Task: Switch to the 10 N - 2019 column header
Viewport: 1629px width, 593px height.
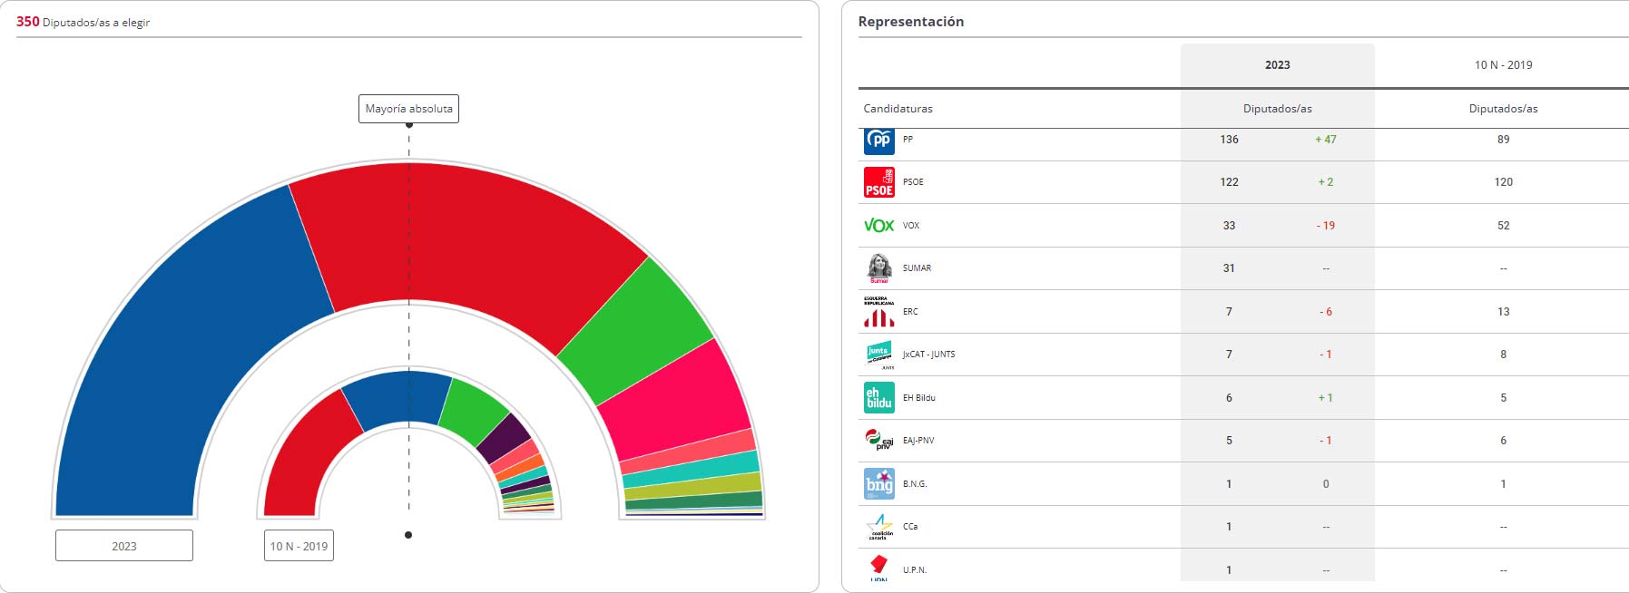Action: 1503,65
